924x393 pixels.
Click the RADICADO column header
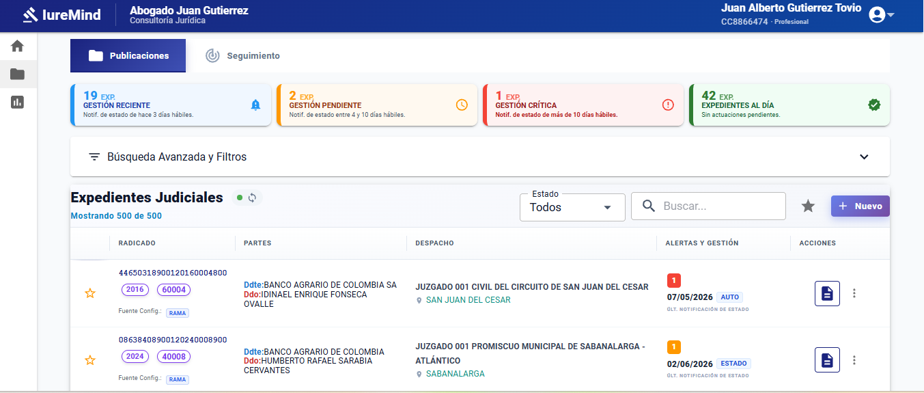click(x=137, y=243)
